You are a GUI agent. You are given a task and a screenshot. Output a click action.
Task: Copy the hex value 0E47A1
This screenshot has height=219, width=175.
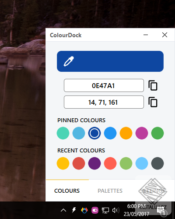[x=153, y=85]
